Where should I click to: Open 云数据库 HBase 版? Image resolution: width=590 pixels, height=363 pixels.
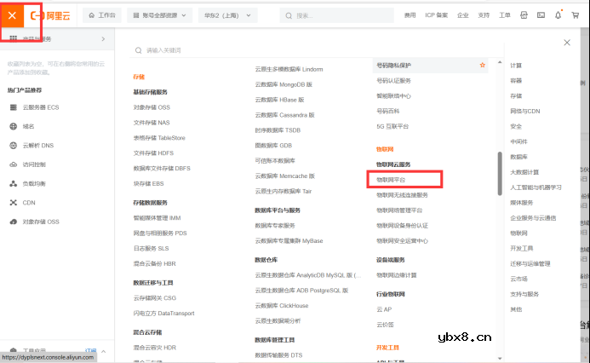(279, 100)
